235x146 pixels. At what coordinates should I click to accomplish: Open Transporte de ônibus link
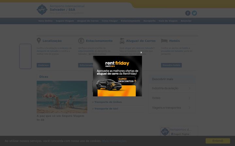coord(108,102)
